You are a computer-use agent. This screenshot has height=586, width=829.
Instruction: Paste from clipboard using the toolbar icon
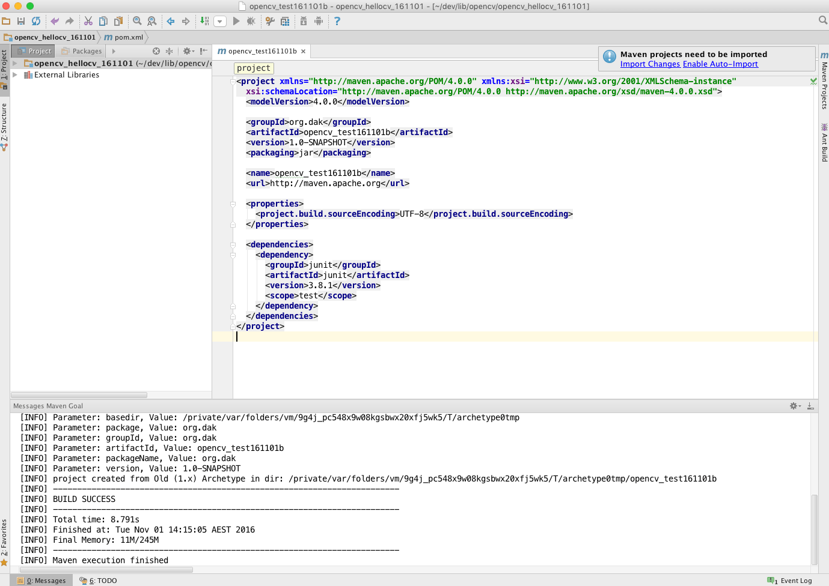tap(118, 21)
